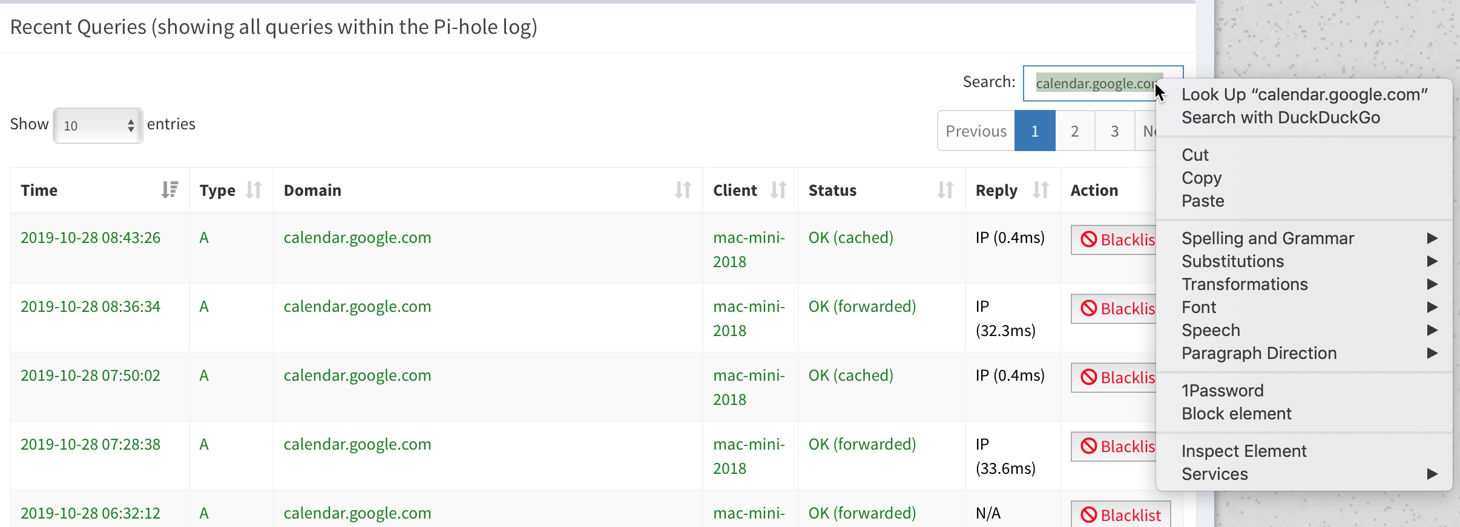
Task: Click timestamp 2019-10-28 07:28:38
Action: 90,444
